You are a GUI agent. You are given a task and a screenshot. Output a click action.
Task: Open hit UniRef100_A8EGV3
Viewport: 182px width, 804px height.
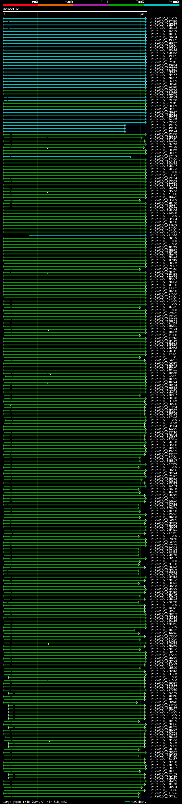tap(163, 257)
